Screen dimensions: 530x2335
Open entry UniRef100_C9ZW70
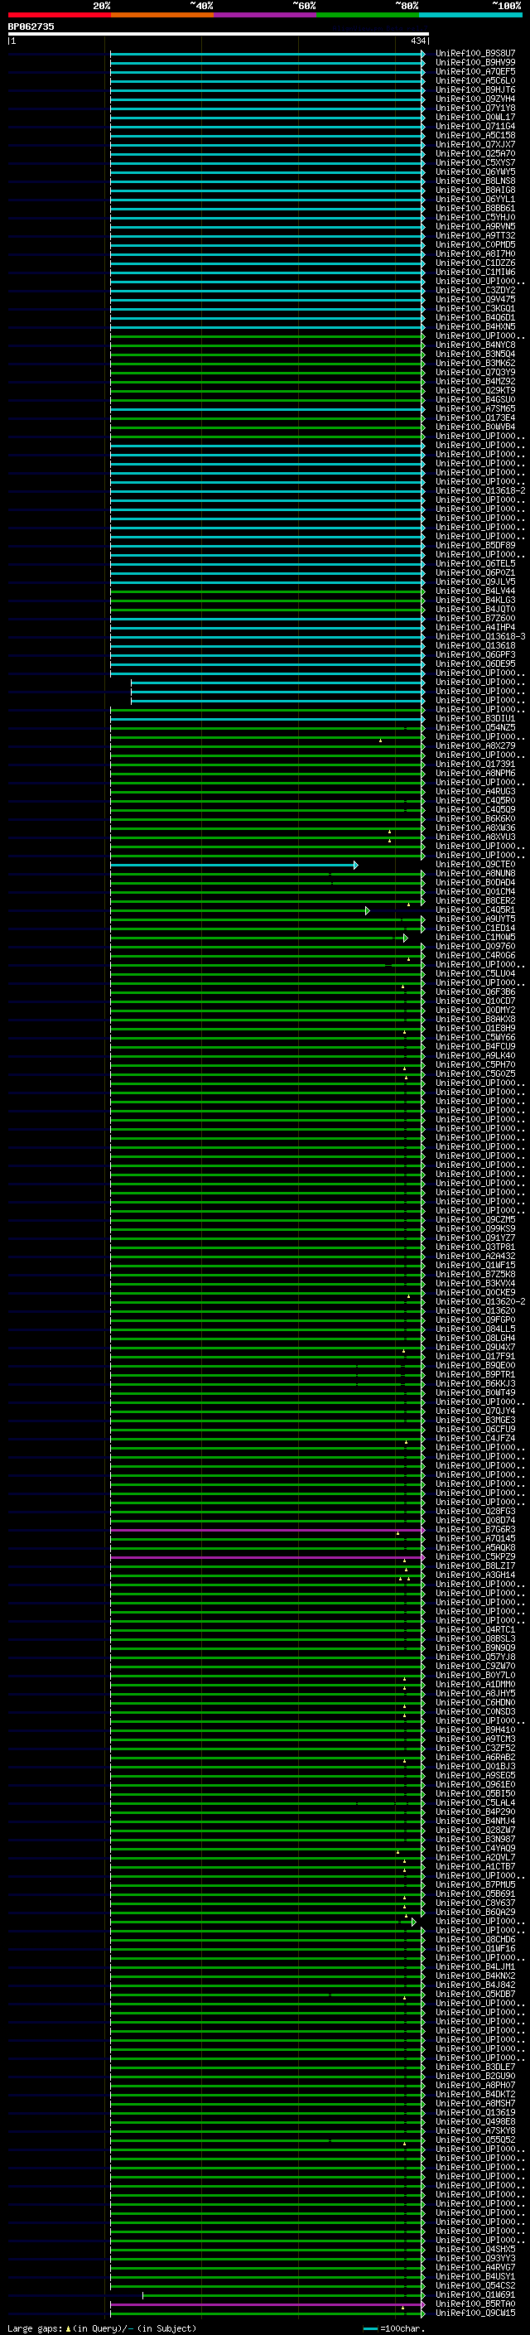(475, 1666)
